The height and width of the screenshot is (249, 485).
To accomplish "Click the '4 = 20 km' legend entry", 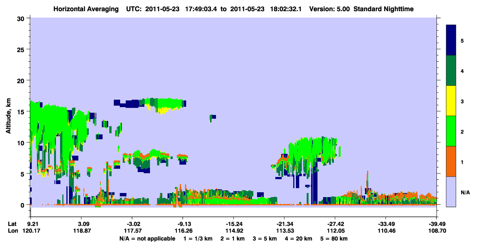I will 299,239.
